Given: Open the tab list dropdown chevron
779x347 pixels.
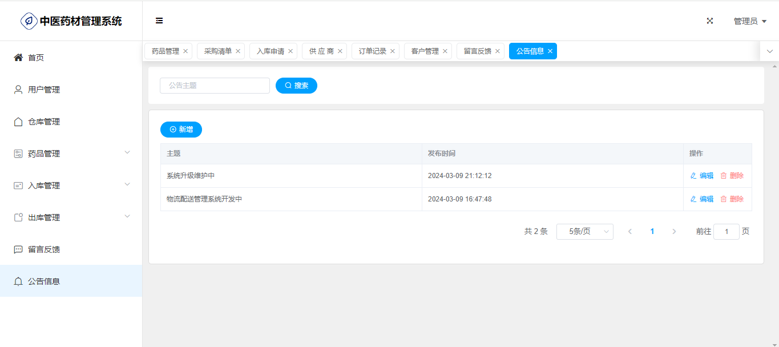Looking at the screenshot, I should (769, 51).
